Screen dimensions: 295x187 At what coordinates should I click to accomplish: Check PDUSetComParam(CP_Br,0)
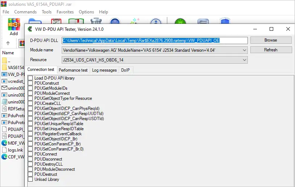point(30,149)
